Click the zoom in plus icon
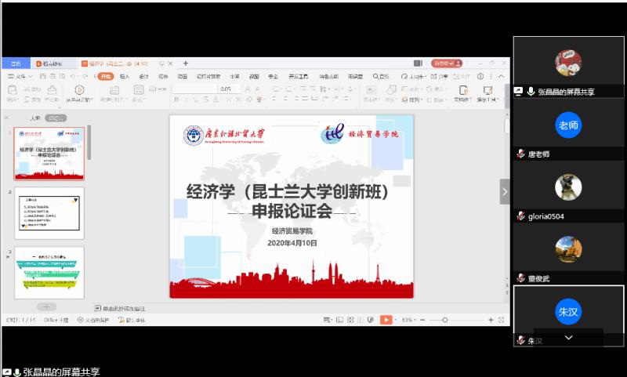 point(490,320)
